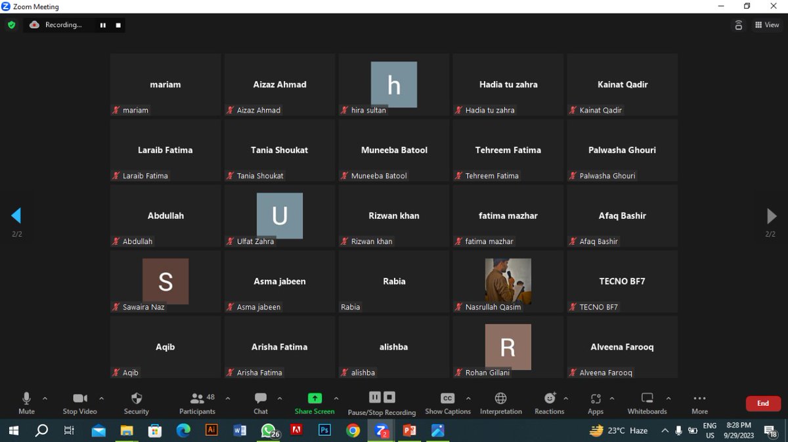Mute the microphone
The width and height of the screenshot is (788, 442).
click(x=26, y=403)
